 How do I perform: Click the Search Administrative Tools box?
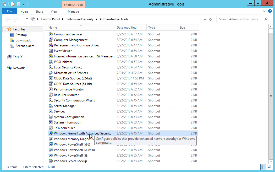243,19
